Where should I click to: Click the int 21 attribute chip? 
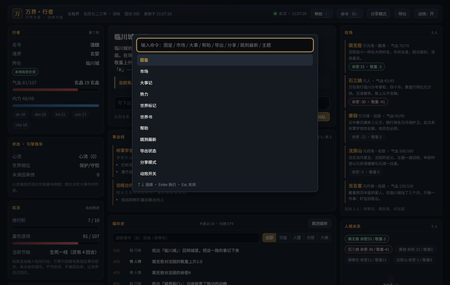pyautogui.click(x=60, y=114)
